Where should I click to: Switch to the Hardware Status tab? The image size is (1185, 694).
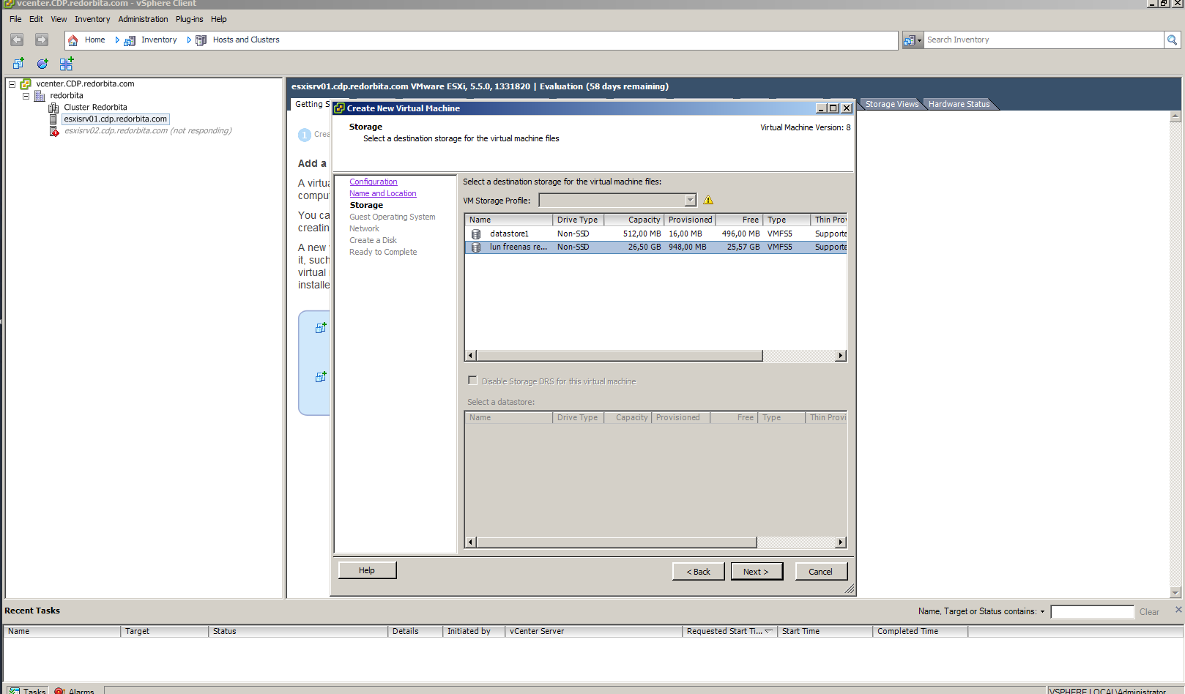(x=959, y=104)
